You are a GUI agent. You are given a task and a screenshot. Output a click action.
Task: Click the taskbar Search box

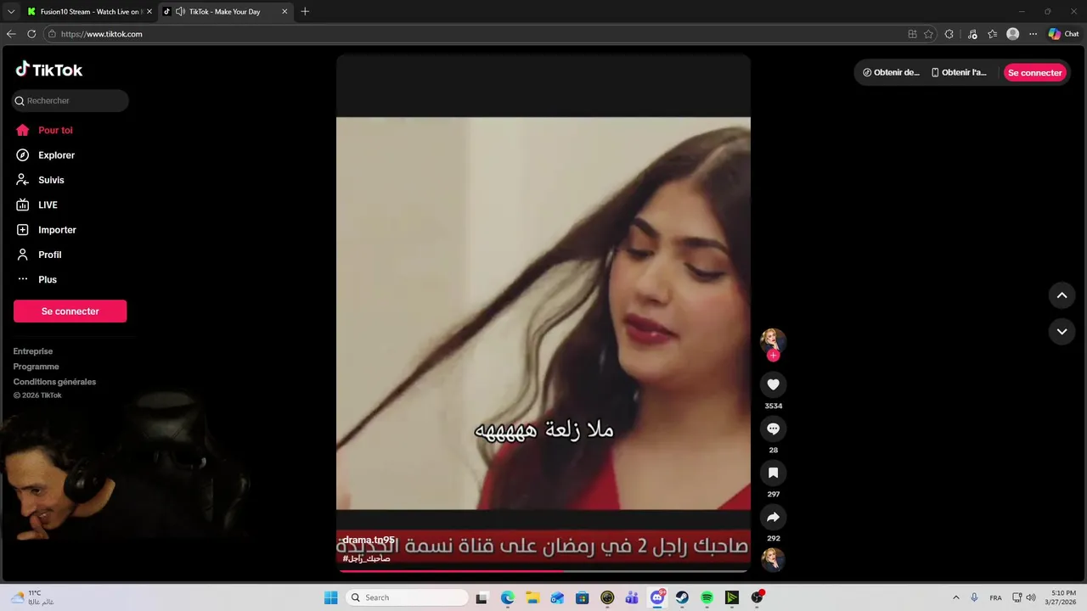pos(408,597)
